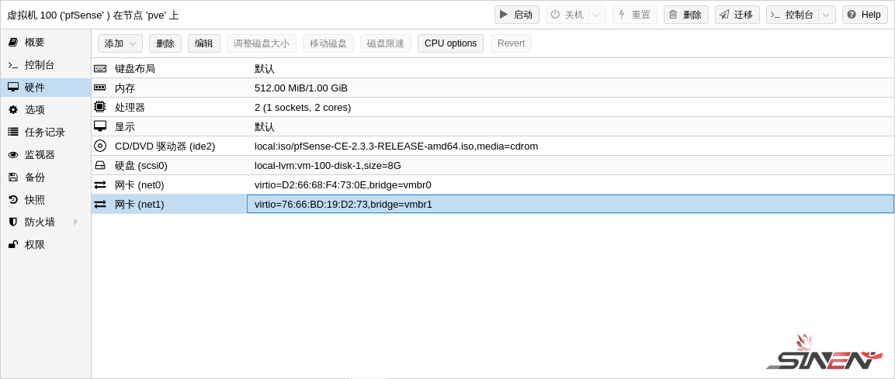Click the 调整磁盘大小 button
The height and width of the screenshot is (379, 895).
point(262,43)
